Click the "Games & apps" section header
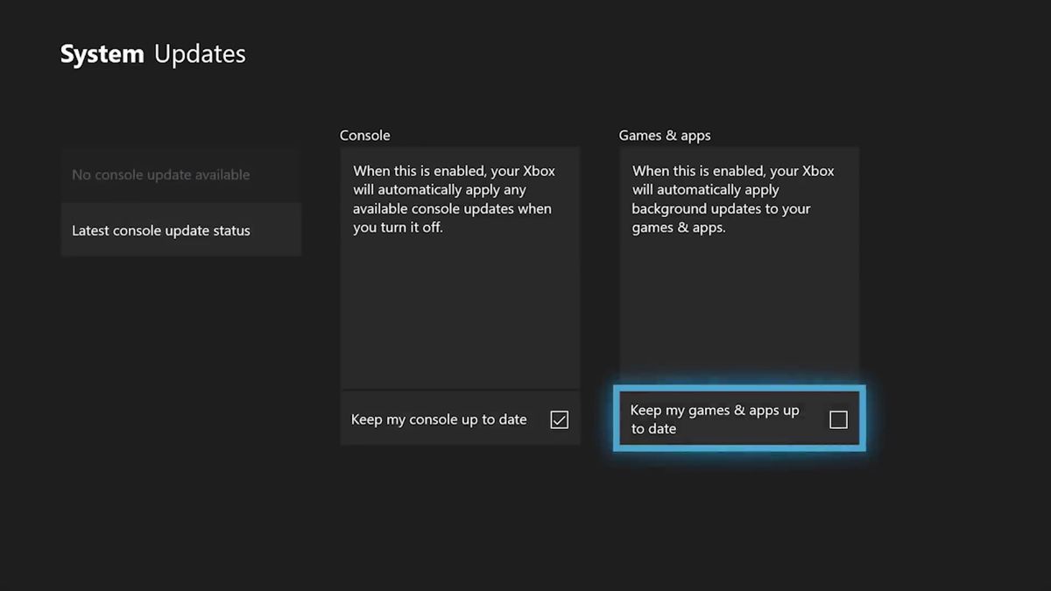 point(665,135)
